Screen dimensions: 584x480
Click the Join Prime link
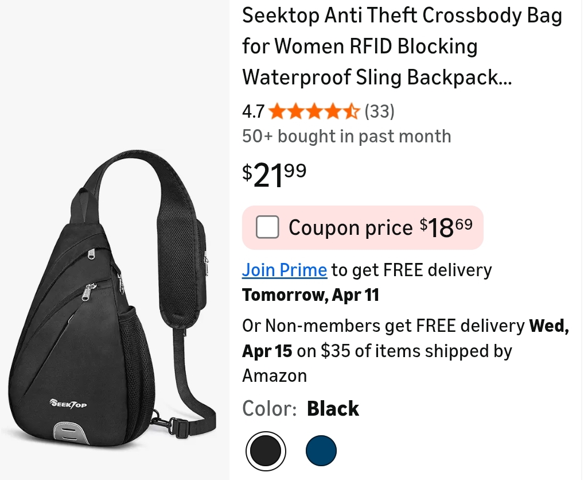(285, 270)
